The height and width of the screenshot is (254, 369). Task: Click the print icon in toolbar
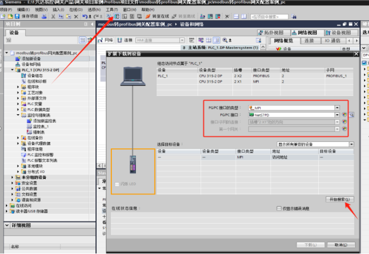[44, 16]
